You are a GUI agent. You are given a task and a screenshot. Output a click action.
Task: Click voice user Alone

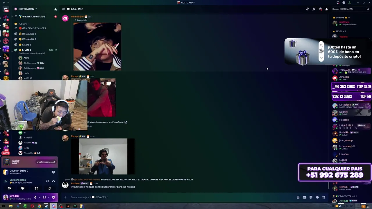tap(26, 58)
